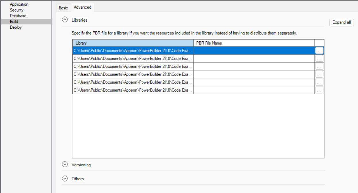Click browse button in sixth library row
The height and width of the screenshot is (193, 358).
(x=319, y=90)
